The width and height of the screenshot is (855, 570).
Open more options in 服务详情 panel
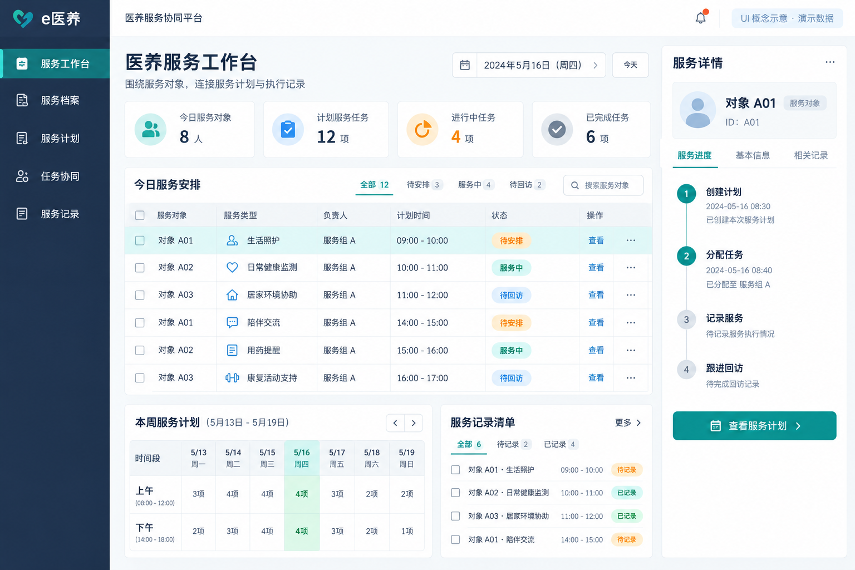830,62
